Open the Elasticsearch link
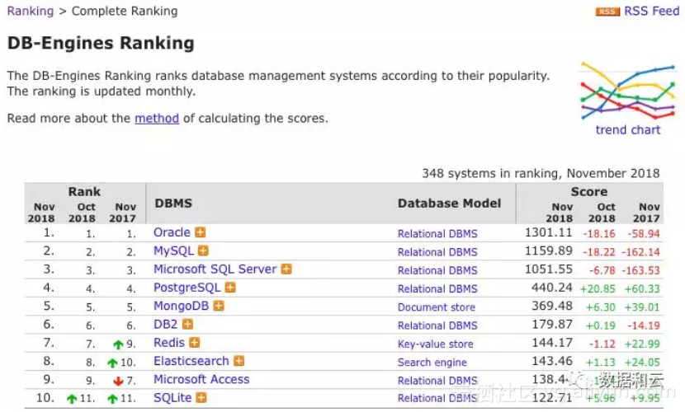Viewport: 685px width, 412px height. (x=191, y=361)
